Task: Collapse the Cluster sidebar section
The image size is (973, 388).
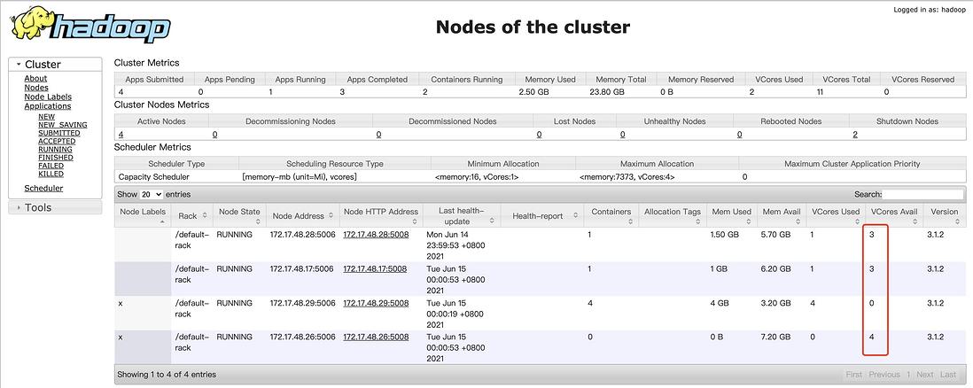Action: [x=55, y=65]
